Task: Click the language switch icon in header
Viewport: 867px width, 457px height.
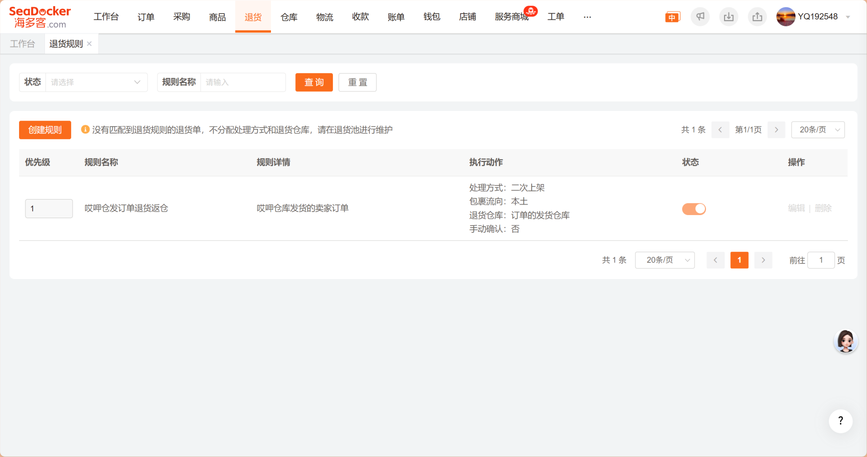Action: click(x=672, y=17)
